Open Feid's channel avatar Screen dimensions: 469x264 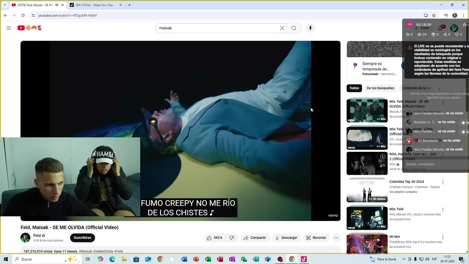pyautogui.click(x=25, y=238)
